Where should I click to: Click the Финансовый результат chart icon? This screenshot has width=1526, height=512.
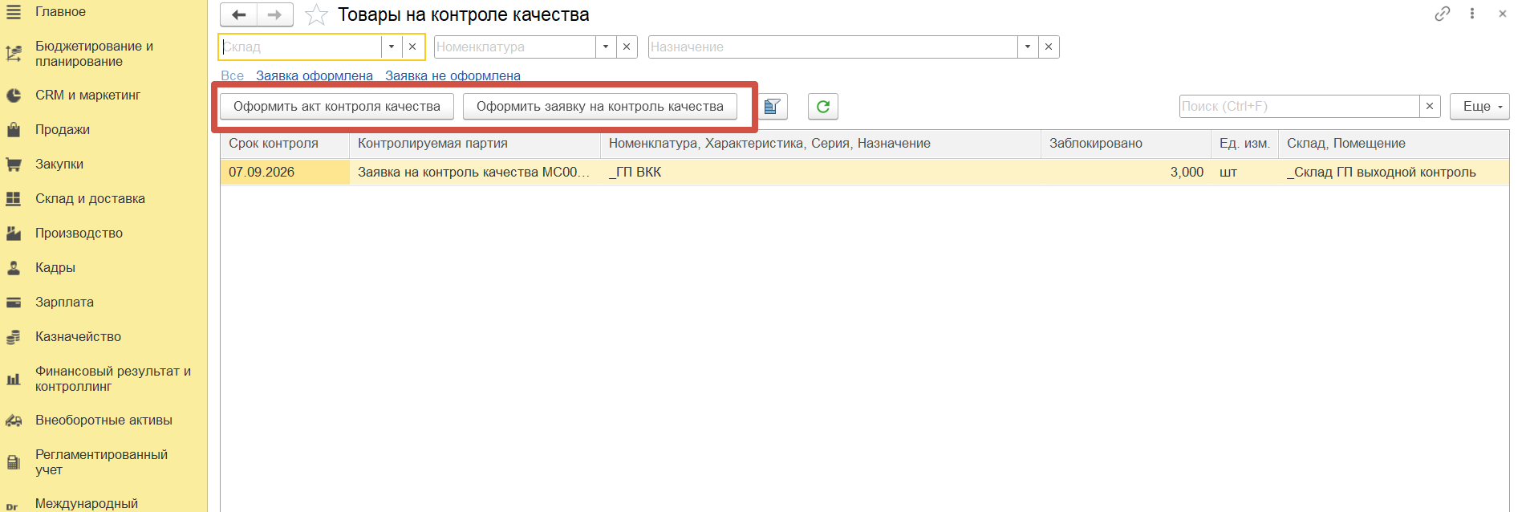[x=14, y=379]
